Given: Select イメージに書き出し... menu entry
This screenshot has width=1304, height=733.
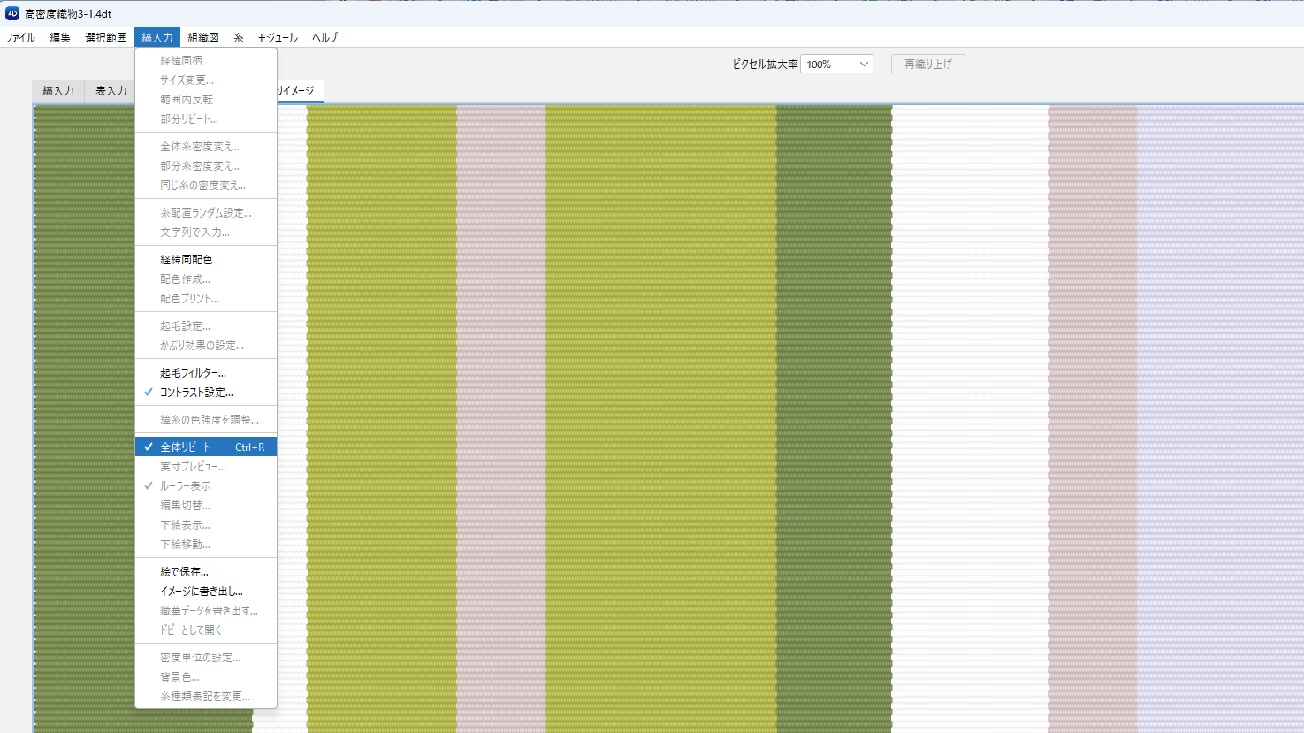Looking at the screenshot, I should click(201, 592).
